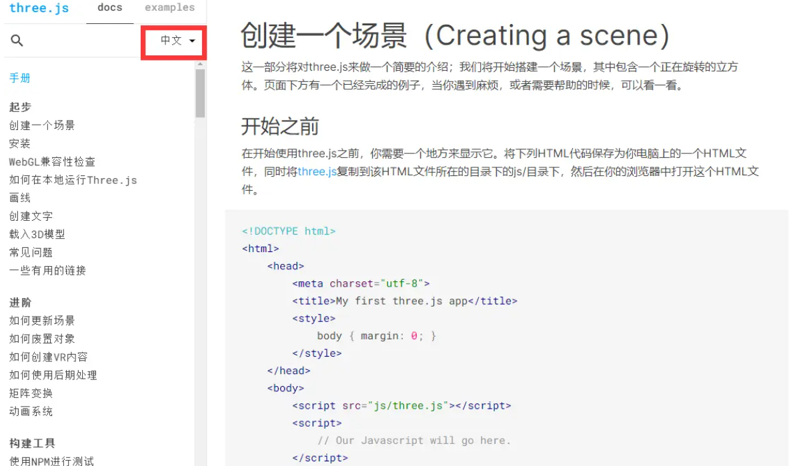The image size is (795, 466).
Task: Click the // Our Javascript will go here comment
Action: click(x=414, y=441)
